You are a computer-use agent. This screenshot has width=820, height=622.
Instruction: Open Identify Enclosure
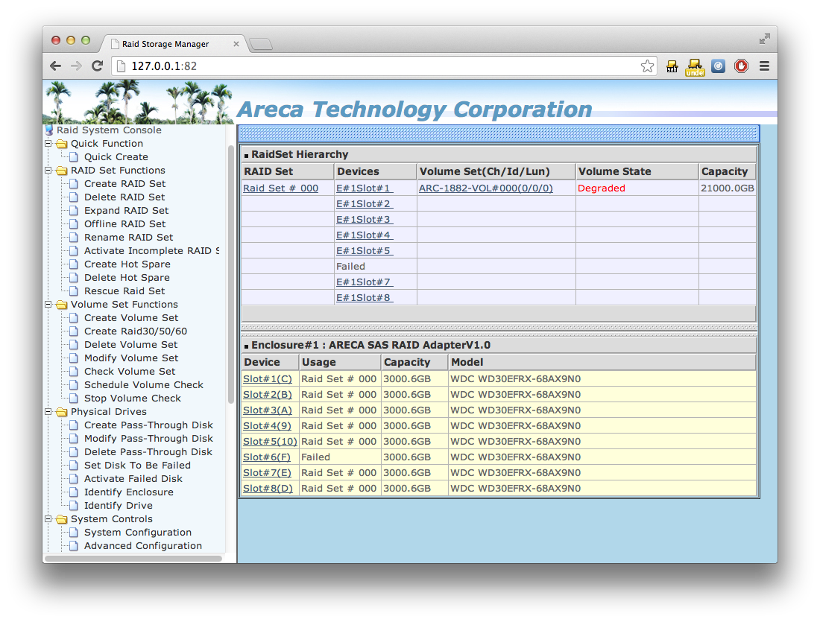pyautogui.click(x=129, y=492)
